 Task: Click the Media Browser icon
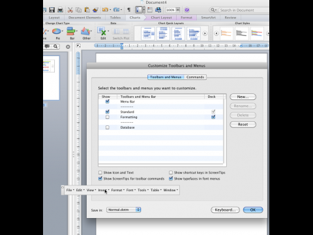coord(158,10)
